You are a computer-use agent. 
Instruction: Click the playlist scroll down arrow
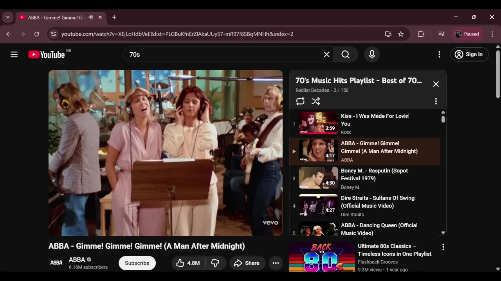click(443, 233)
